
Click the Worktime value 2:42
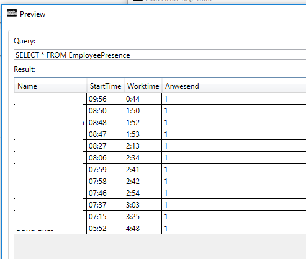point(133,182)
